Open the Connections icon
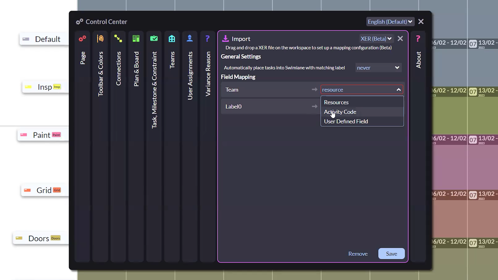Screen dimensions: 498x280 (x=118, y=39)
